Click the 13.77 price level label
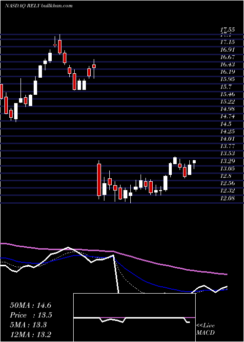 click(227, 146)
